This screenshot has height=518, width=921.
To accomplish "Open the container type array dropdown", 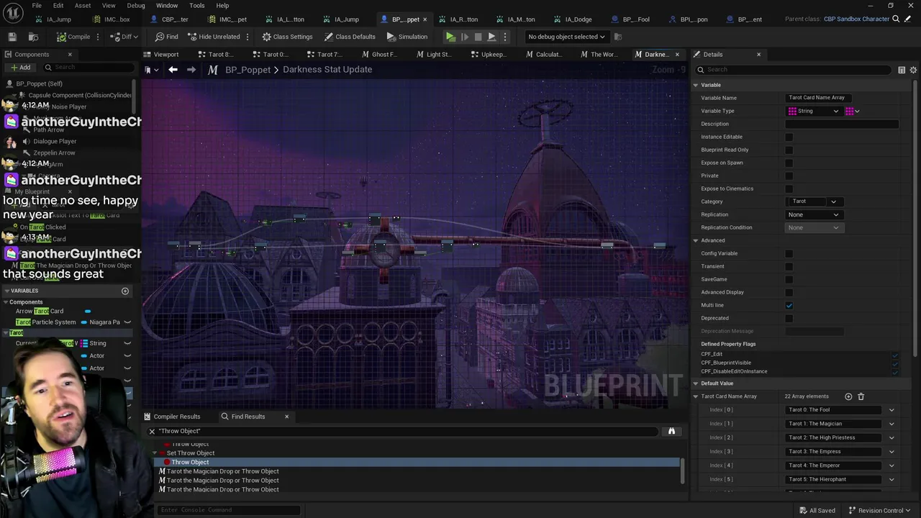I will 853,111.
